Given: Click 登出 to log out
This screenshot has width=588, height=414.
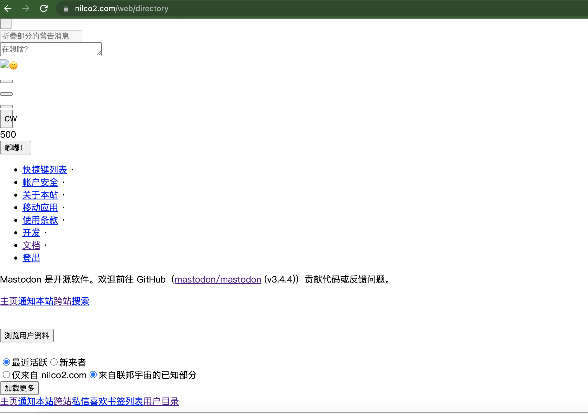Looking at the screenshot, I should click(x=31, y=258).
